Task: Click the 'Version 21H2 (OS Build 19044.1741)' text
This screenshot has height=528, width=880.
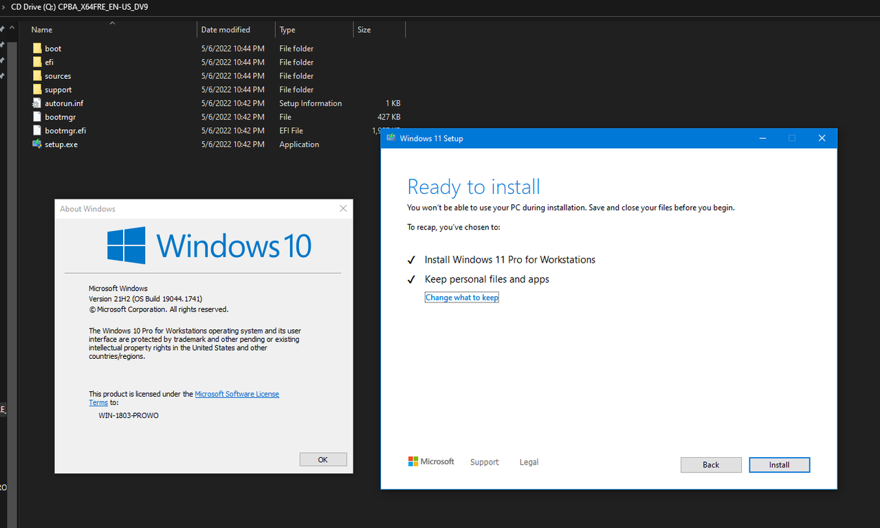Action: pyautogui.click(x=145, y=299)
